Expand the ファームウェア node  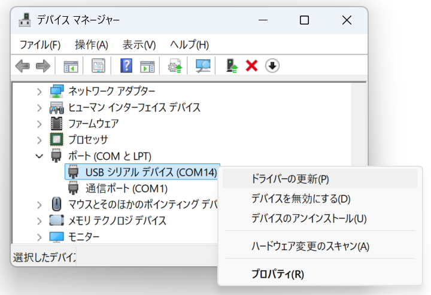(40, 124)
